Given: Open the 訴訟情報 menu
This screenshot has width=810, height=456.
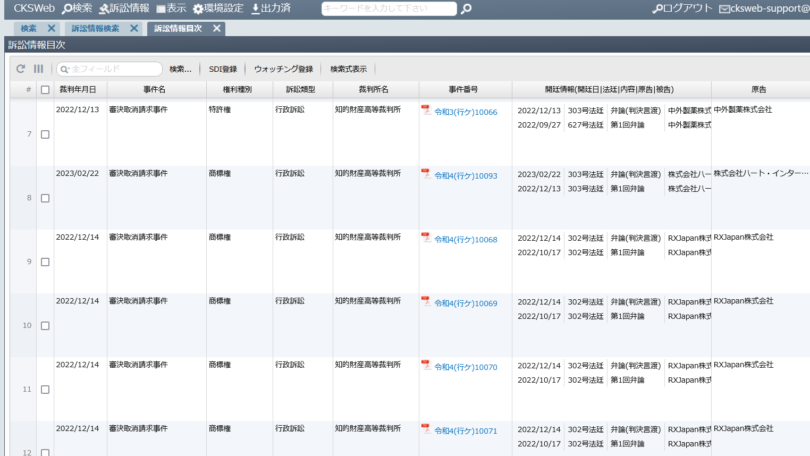Looking at the screenshot, I should pyautogui.click(x=124, y=9).
